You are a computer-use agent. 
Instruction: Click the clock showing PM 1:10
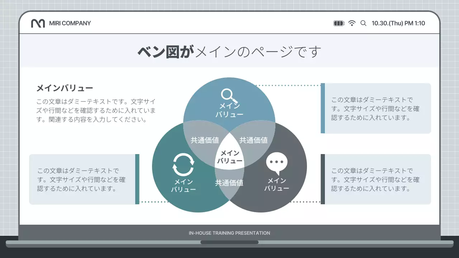pyautogui.click(x=398, y=23)
